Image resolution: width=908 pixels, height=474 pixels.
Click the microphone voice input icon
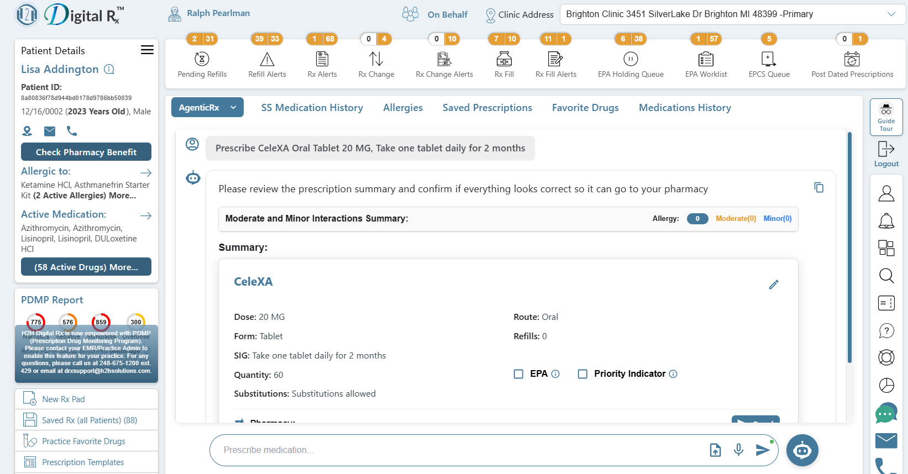coord(738,450)
